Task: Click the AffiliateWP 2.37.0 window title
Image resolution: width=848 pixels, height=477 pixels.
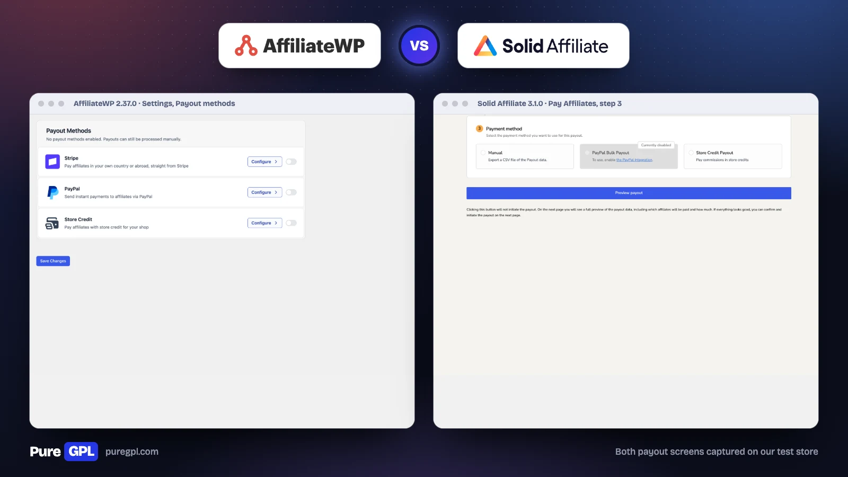Action: [x=154, y=103]
